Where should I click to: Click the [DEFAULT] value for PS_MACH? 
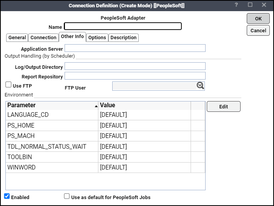pyautogui.click(x=113, y=136)
